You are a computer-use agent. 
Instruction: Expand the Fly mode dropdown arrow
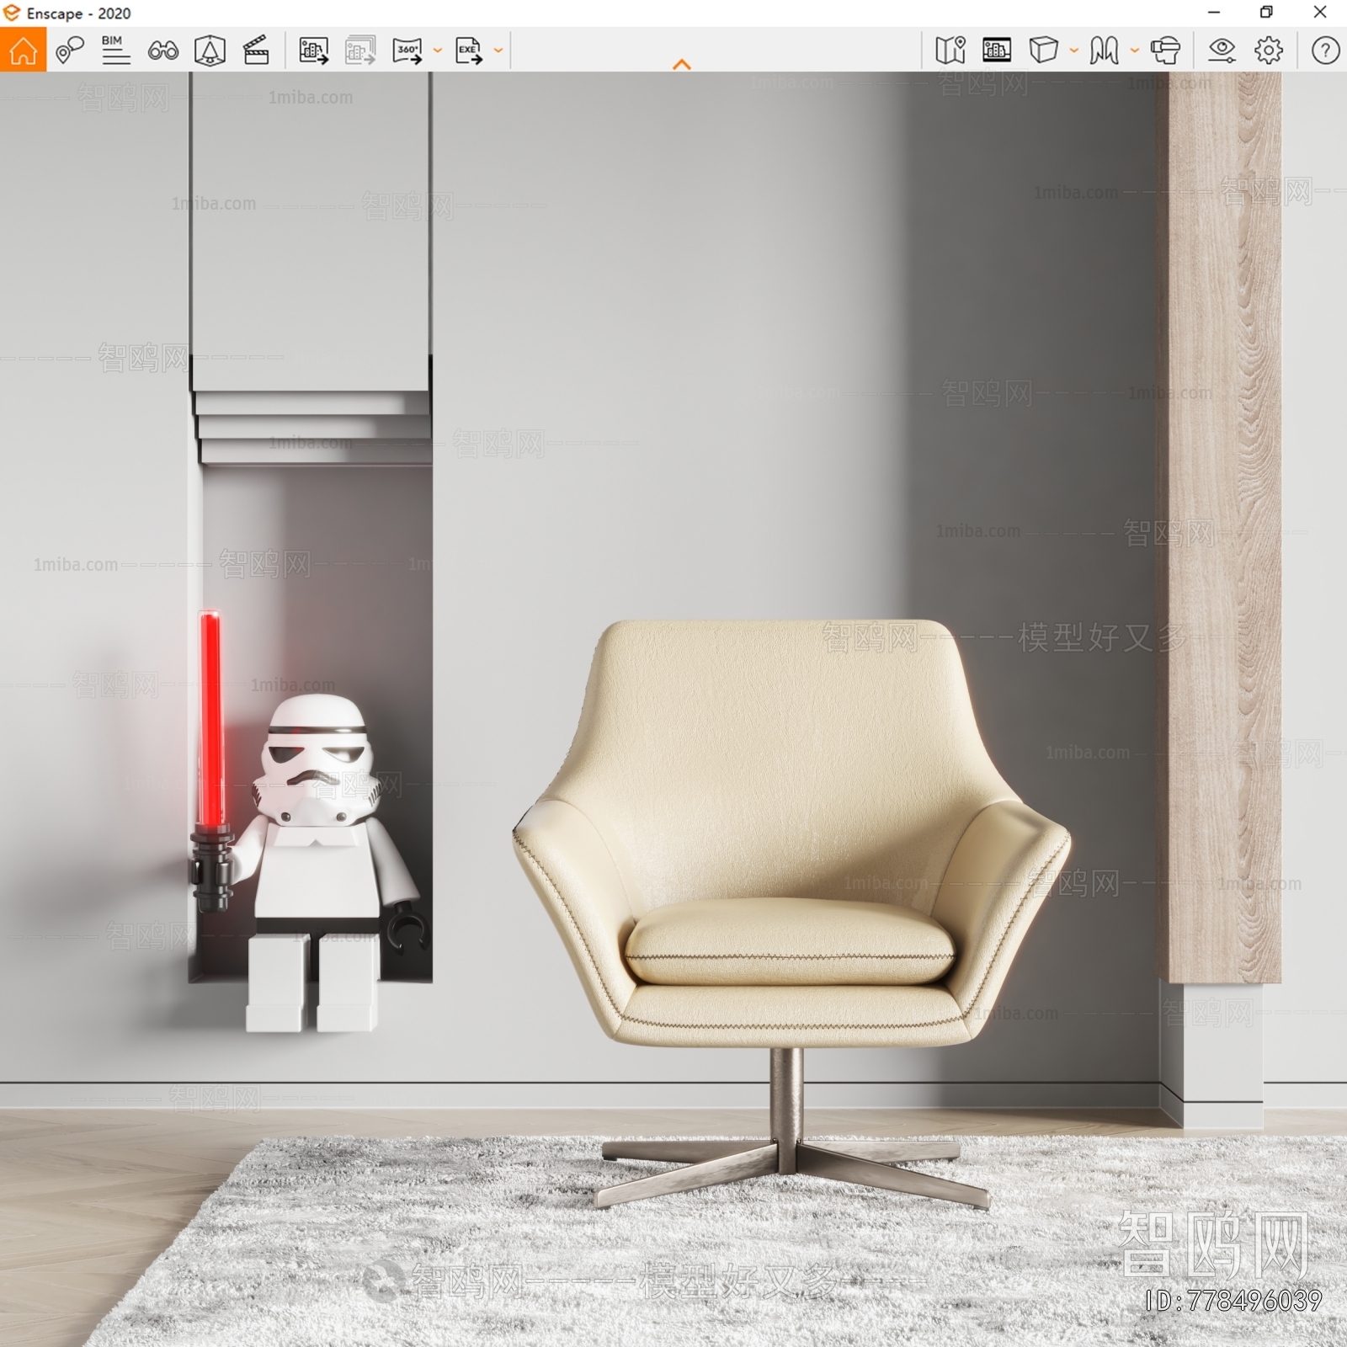1135,51
